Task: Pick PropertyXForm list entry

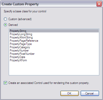Action: (x=54, y=60)
